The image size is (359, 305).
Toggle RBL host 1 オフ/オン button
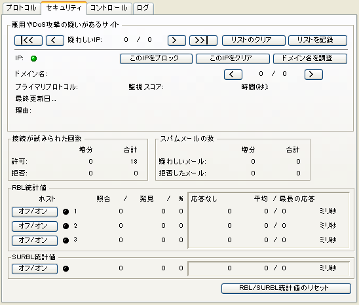tap(35, 212)
